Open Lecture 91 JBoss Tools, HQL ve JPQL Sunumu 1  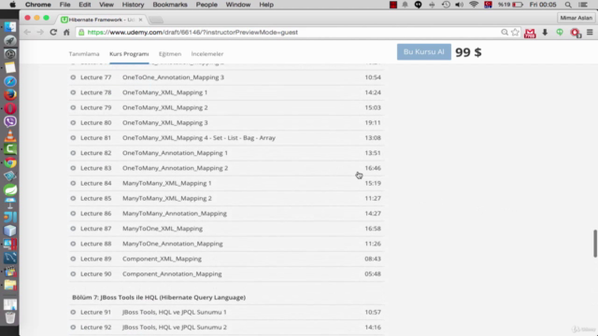(226, 312)
